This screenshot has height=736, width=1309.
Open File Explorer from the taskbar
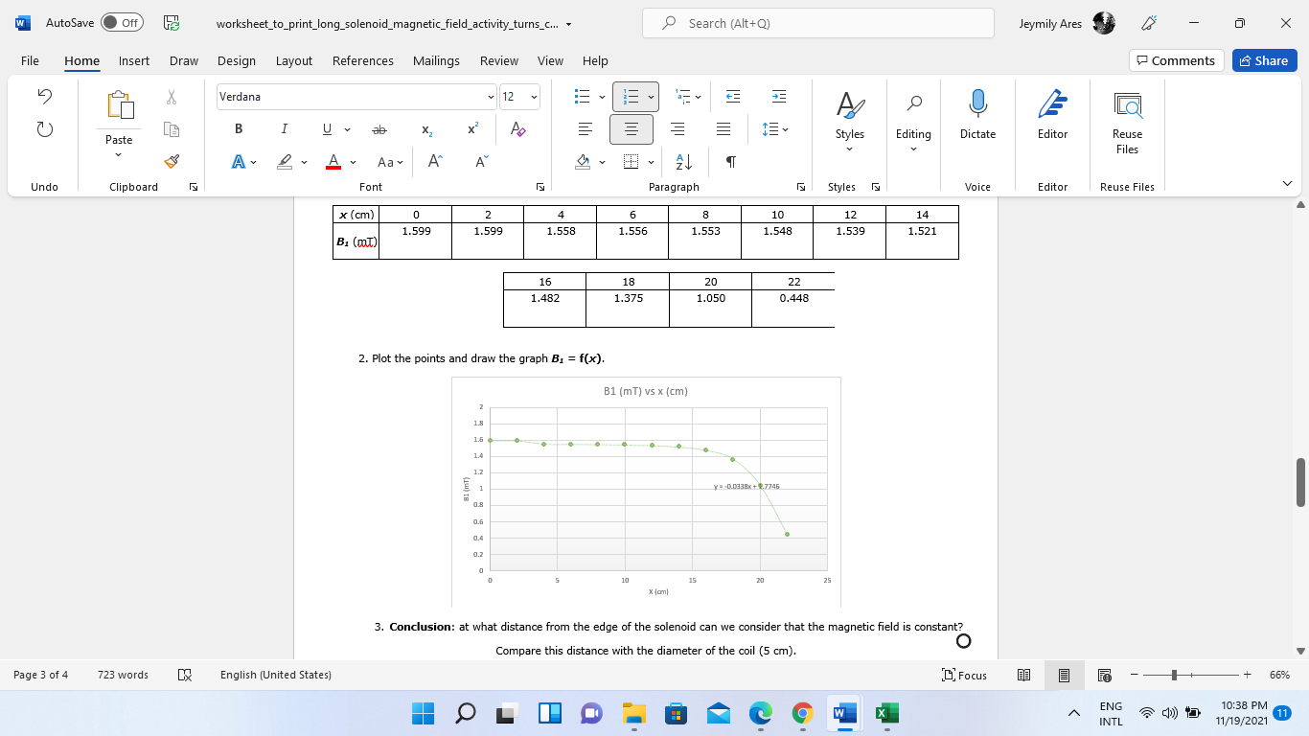click(x=633, y=714)
